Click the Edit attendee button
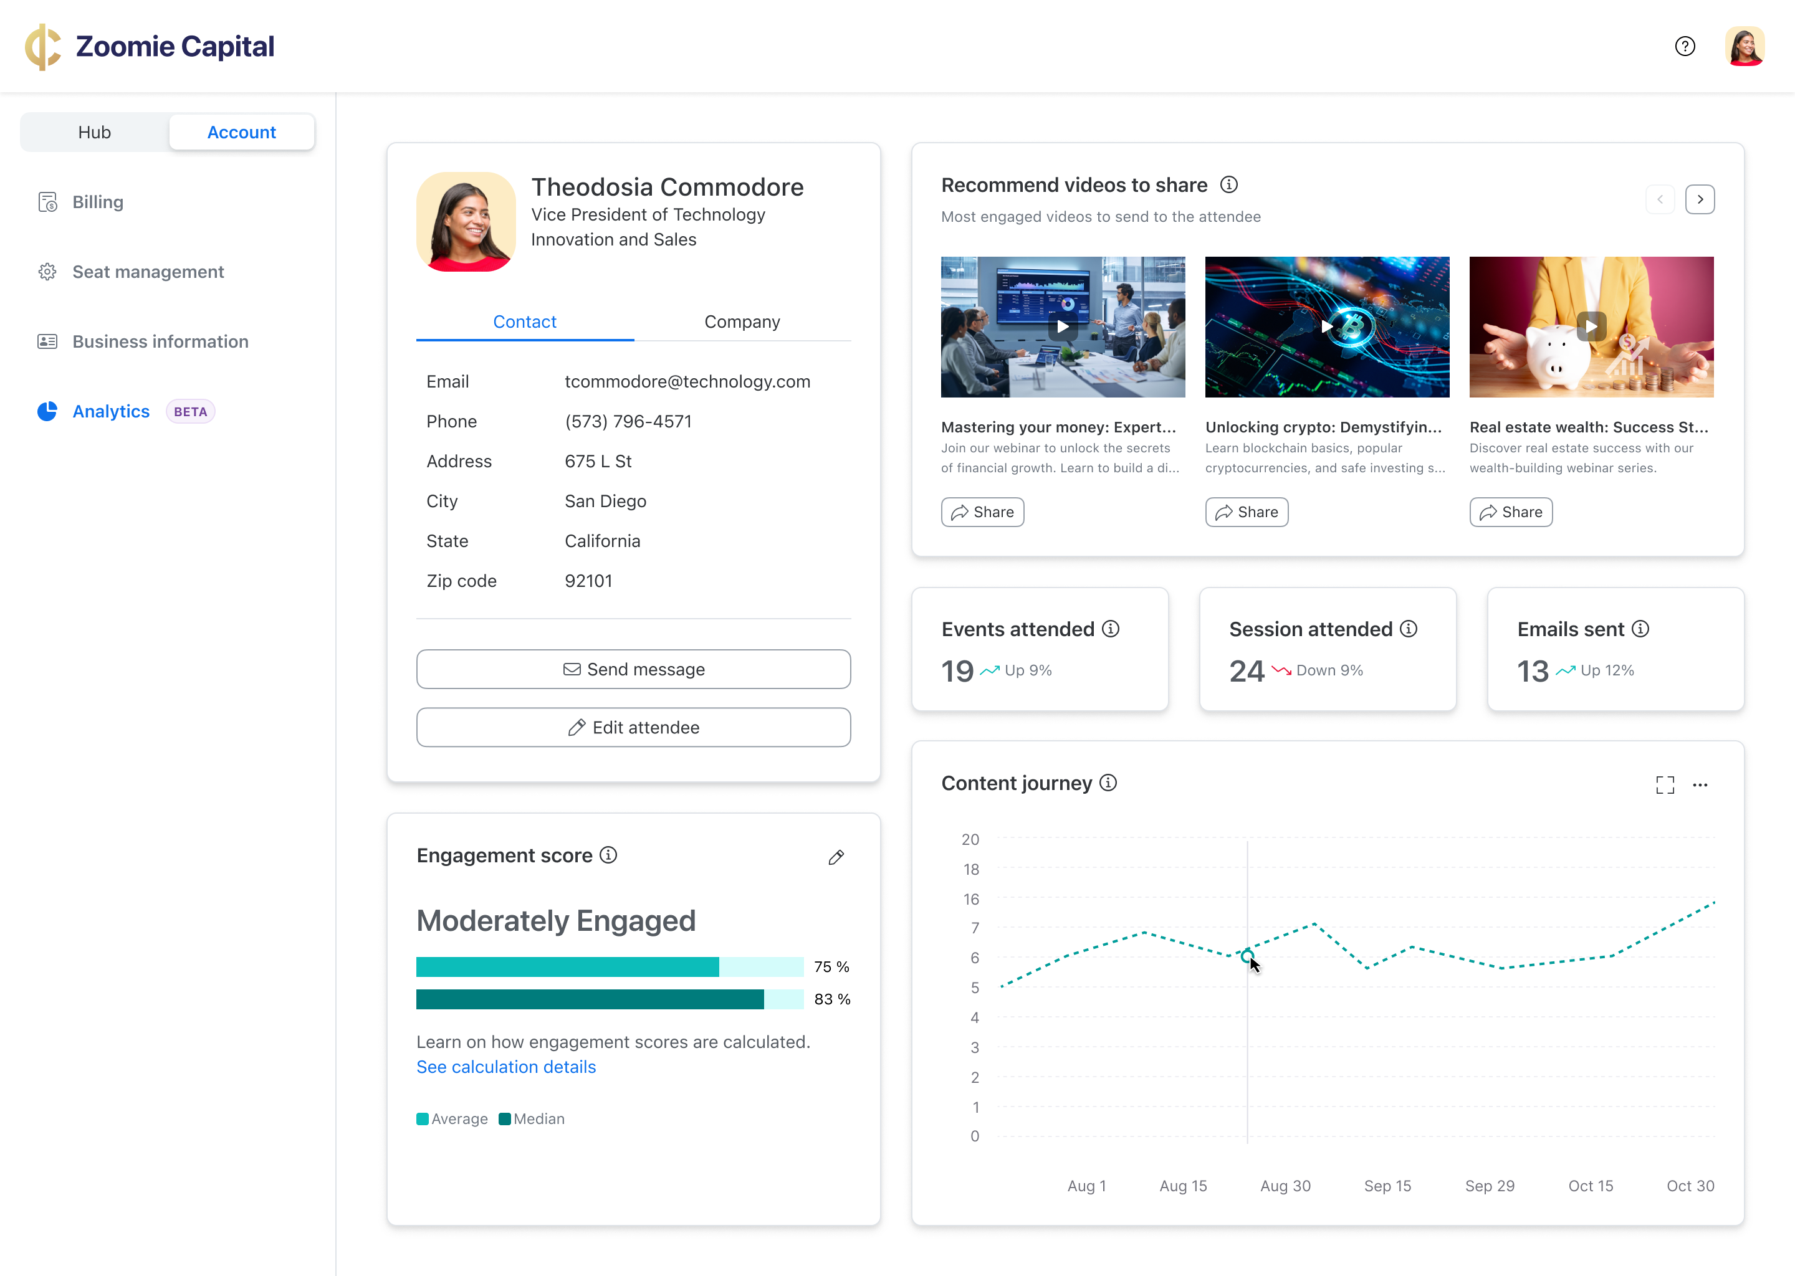Image resolution: width=1795 pixels, height=1276 pixels. click(x=633, y=728)
